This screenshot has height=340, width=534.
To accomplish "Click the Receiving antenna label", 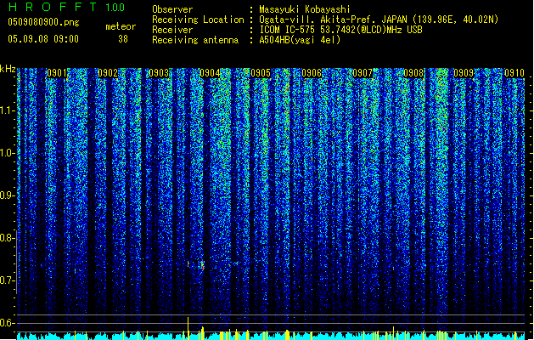I will pyautogui.click(x=195, y=40).
